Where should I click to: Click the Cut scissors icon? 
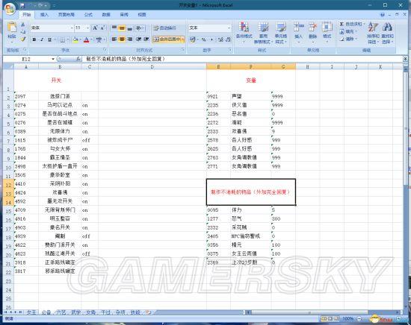click(23, 25)
